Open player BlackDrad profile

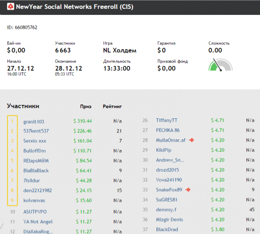click(x=167, y=229)
